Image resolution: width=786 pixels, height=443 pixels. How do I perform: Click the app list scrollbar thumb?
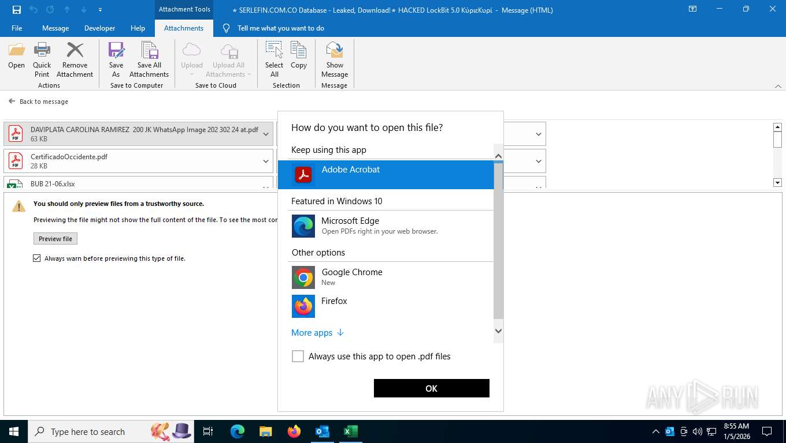tap(498, 241)
